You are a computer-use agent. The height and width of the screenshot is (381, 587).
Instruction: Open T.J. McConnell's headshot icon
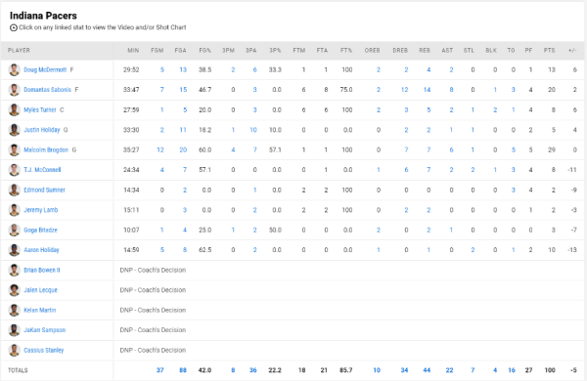tap(15, 170)
